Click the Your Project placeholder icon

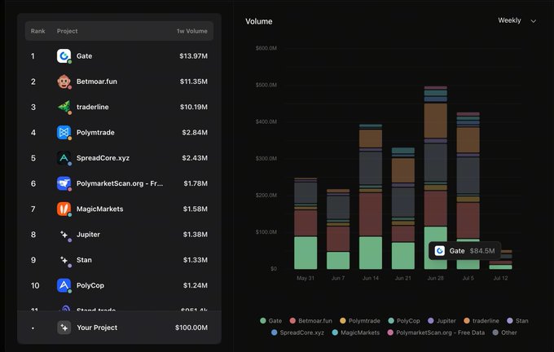[x=64, y=328]
